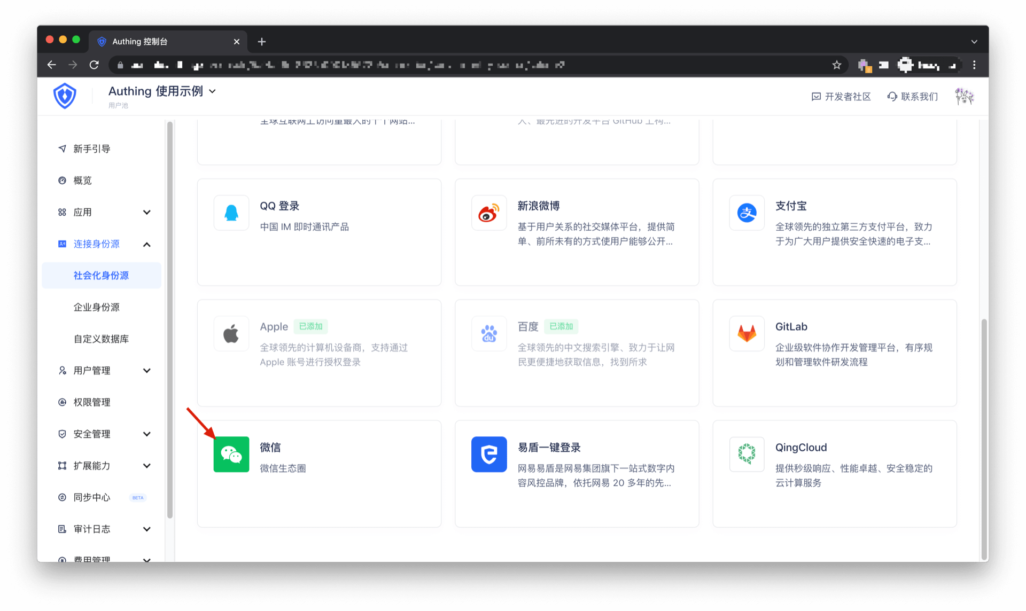Bookmark page with star icon
This screenshot has width=1026, height=611.
[836, 65]
